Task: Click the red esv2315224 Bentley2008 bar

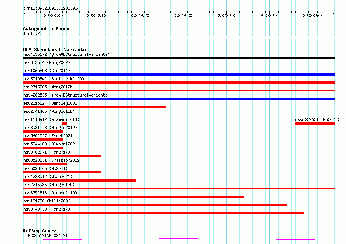Action: coord(95,107)
